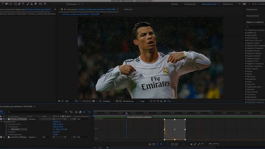Select the Brush tool
Image resolution: width=265 pixels, height=149 pixels.
click(x=28, y=4)
